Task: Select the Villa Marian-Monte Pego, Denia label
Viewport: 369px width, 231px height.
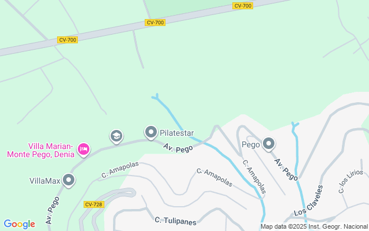Action: click(x=40, y=150)
